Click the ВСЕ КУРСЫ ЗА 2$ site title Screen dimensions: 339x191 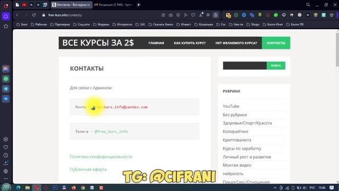(x=98, y=42)
